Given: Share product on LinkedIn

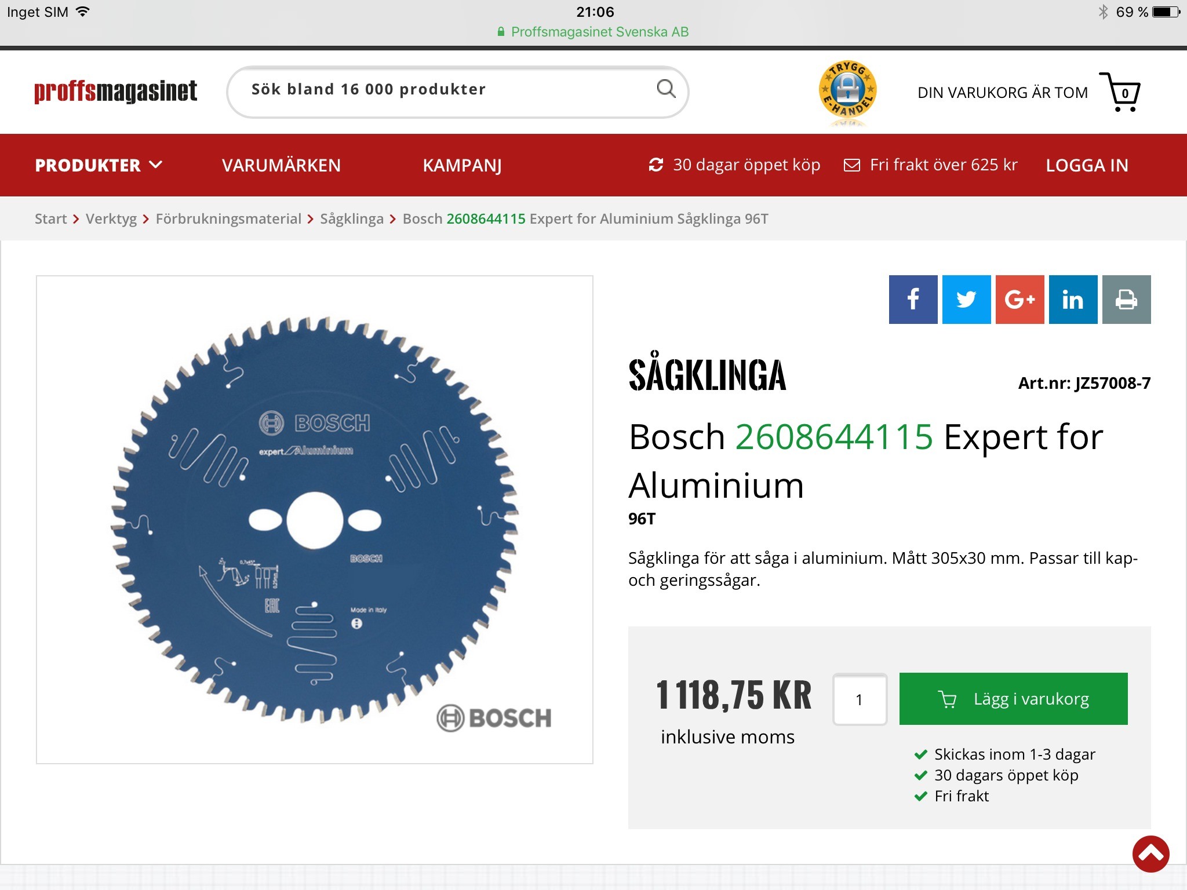Looking at the screenshot, I should 1073,300.
